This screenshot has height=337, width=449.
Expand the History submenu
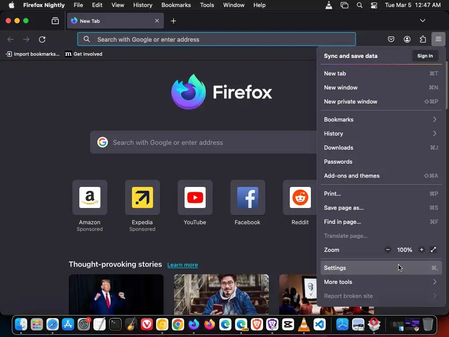click(x=381, y=133)
